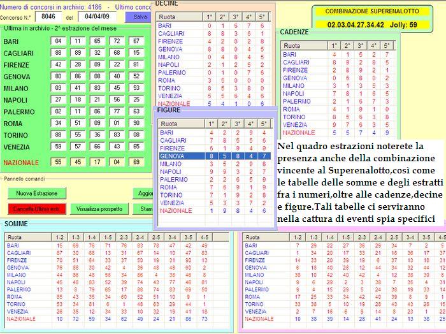Click the BARI field containing 72
The image size is (446, 334).
(x=117, y=41)
